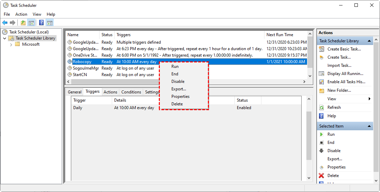Open the Action menu in the menu bar
The height and width of the screenshot is (192, 380).
point(21,14)
